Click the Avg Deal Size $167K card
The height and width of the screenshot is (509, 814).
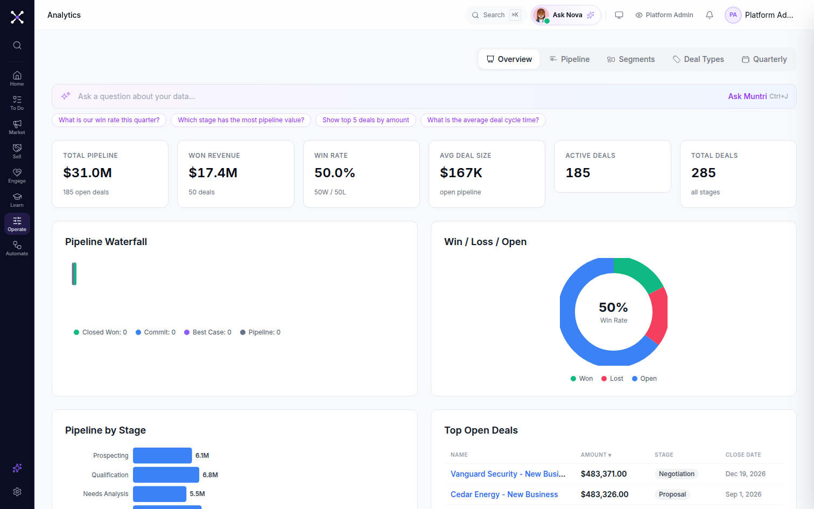tap(487, 174)
